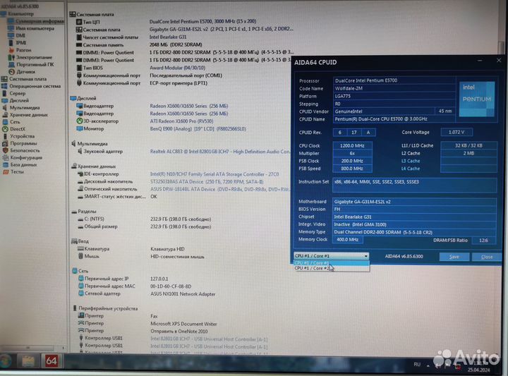Click the Программы sidebar icon
Screen dimensions: 508x376
[x=4, y=143]
